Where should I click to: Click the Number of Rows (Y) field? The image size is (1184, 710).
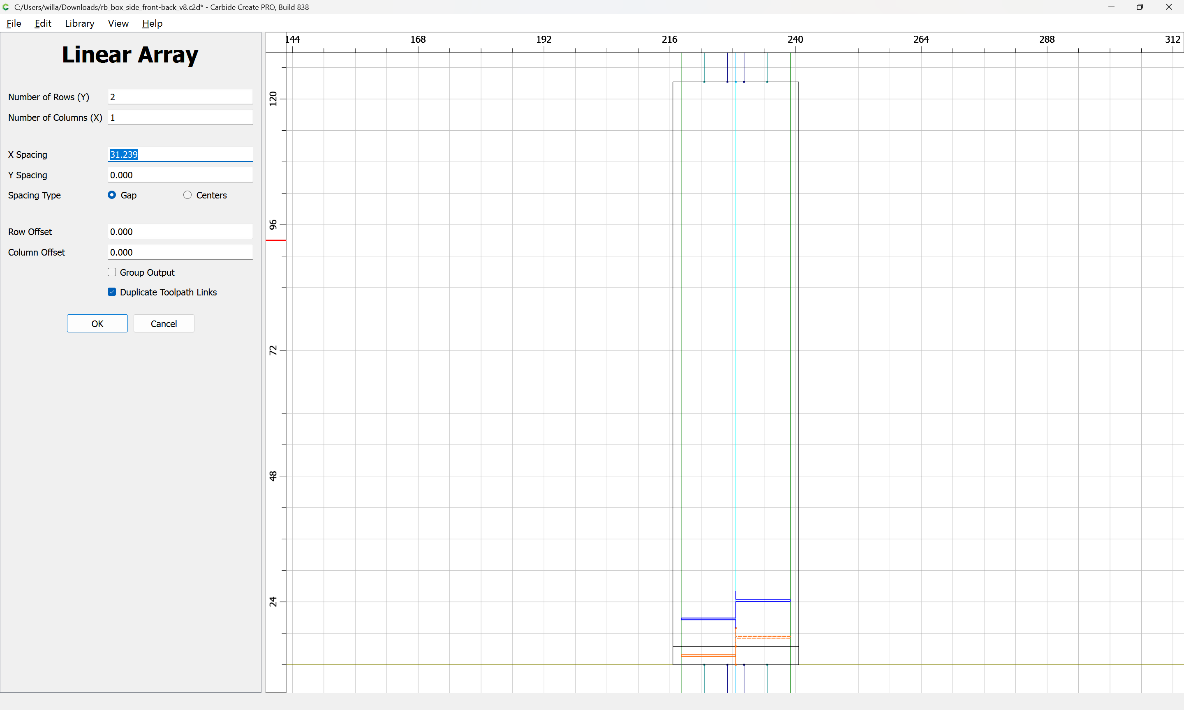(180, 97)
